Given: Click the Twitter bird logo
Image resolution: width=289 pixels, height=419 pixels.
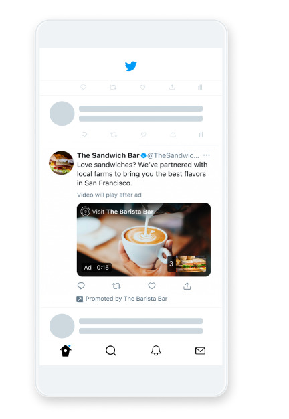Looking at the screenshot, I should 131,66.
